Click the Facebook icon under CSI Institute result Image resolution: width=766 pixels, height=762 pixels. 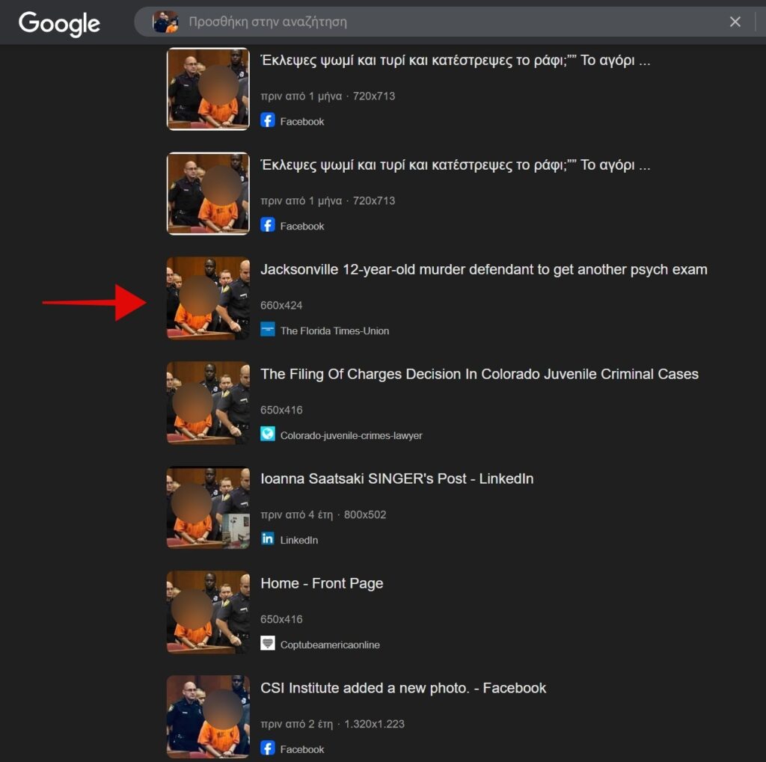click(x=268, y=748)
